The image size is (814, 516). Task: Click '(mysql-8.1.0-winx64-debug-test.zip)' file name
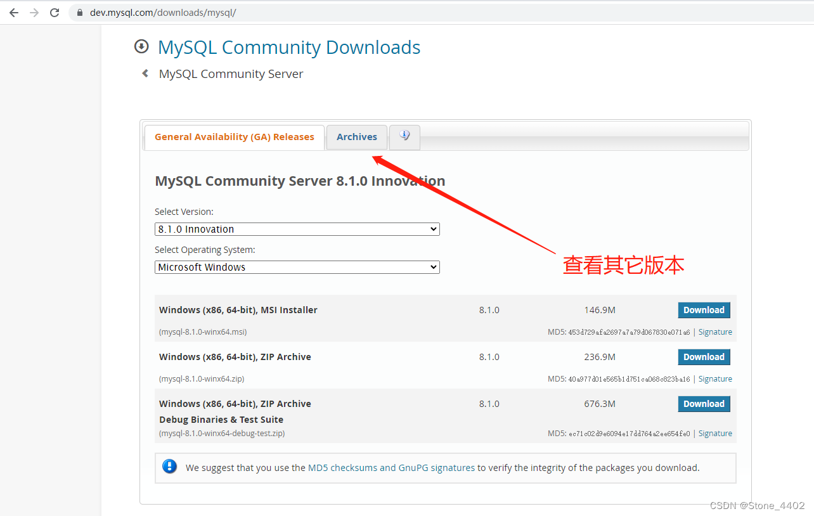coord(222,434)
